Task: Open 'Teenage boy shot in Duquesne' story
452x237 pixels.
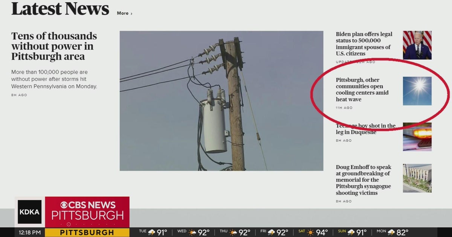Action: (366, 129)
